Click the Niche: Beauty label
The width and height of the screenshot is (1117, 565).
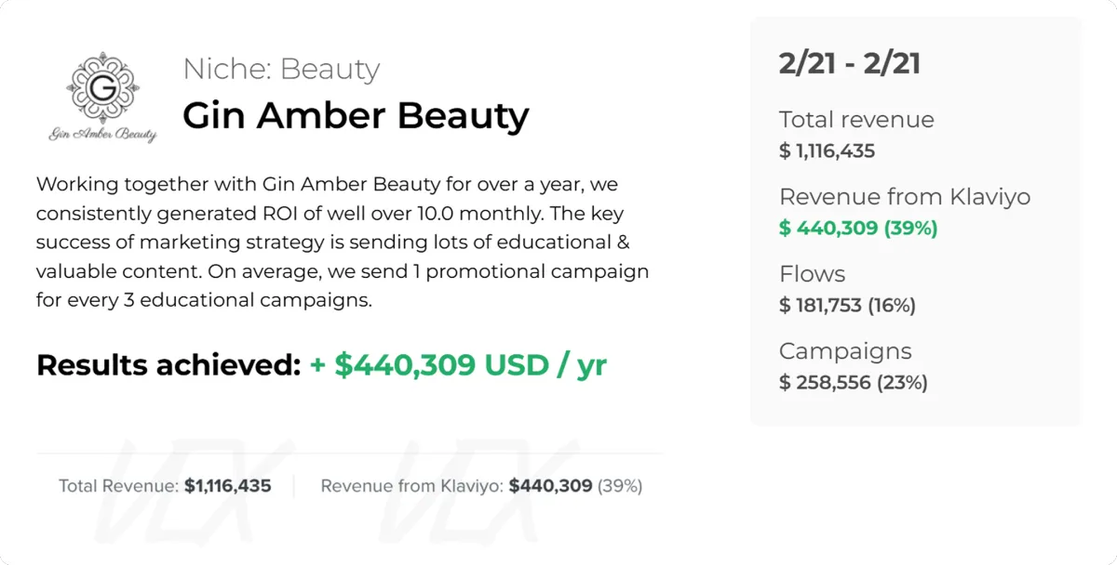281,69
